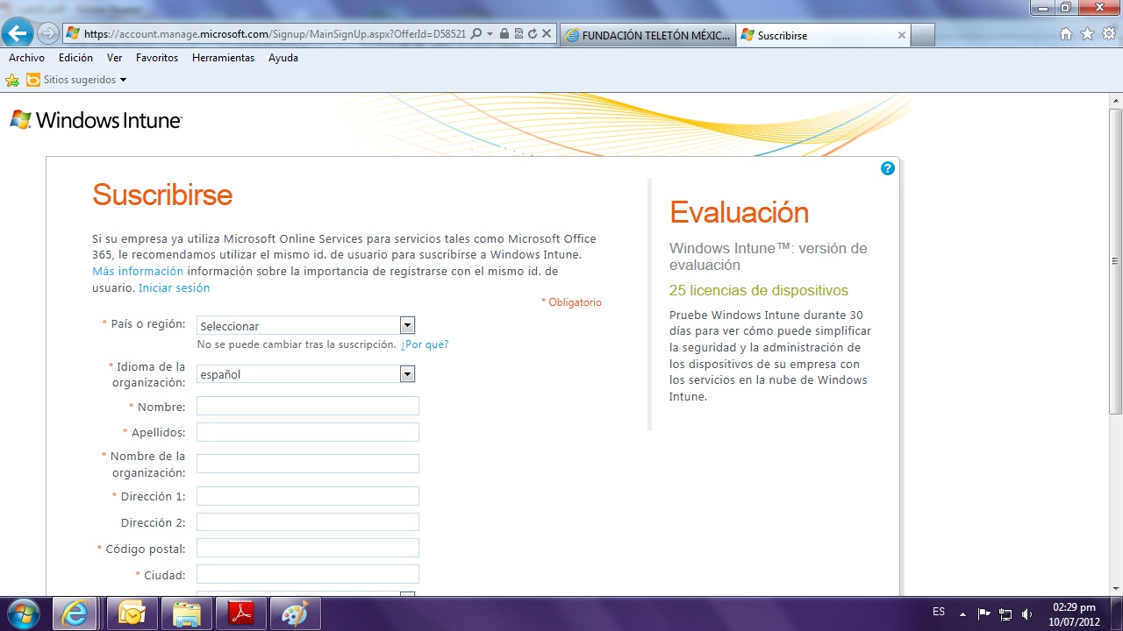Screen dimensions: 1123x631
Task: Click the Dirección 2 field
Action: [308, 522]
